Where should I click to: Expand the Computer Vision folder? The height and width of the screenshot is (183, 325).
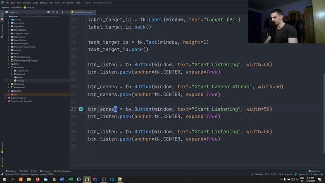coord(9,33)
